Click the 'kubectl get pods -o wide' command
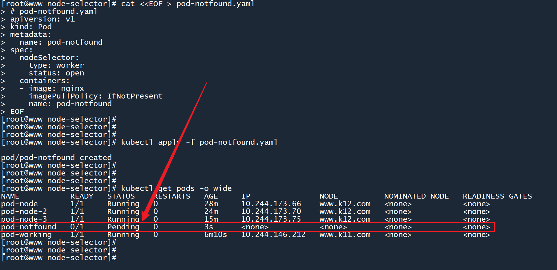Image resolution: width=557 pixels, height=270 pixels. [176, 188]
